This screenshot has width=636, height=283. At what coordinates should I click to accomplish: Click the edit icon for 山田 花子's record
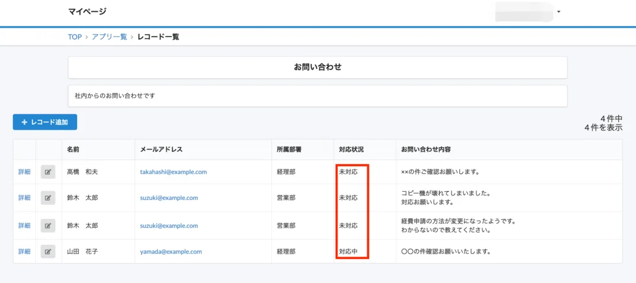(48, 251)
